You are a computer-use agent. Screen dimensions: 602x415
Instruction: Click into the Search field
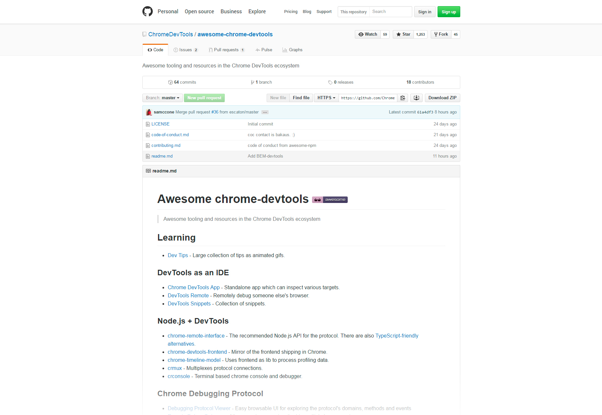(391, 12)
